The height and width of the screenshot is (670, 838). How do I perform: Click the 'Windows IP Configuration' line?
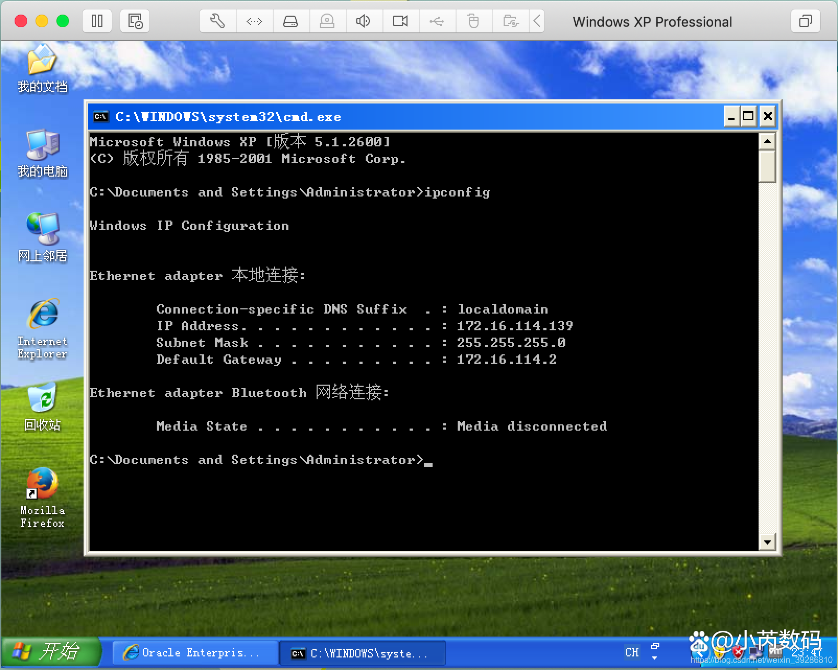click(189, 226)
